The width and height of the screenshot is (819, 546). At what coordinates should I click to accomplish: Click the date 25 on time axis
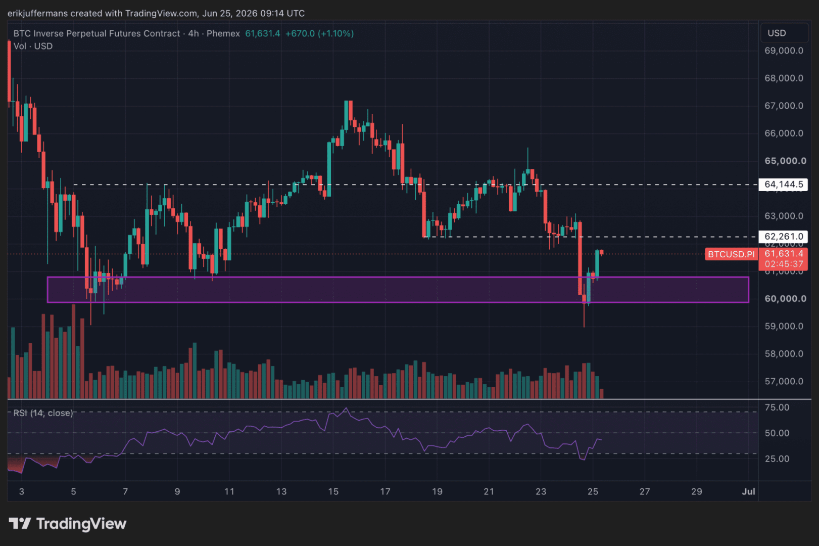[593, 491]
